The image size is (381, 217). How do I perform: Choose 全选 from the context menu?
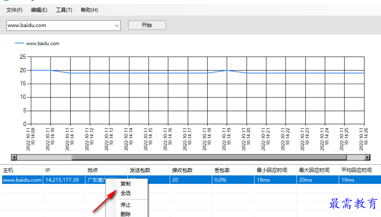coord(126,193)
